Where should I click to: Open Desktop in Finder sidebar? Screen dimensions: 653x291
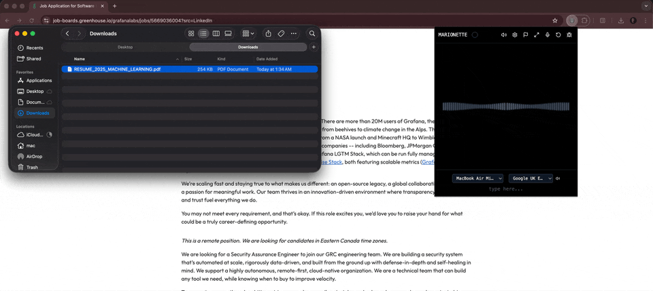click(x=35, y=92)
